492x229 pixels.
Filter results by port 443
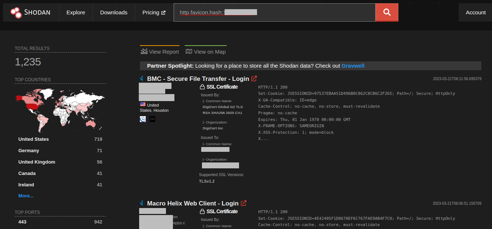[x=22, y=222]
